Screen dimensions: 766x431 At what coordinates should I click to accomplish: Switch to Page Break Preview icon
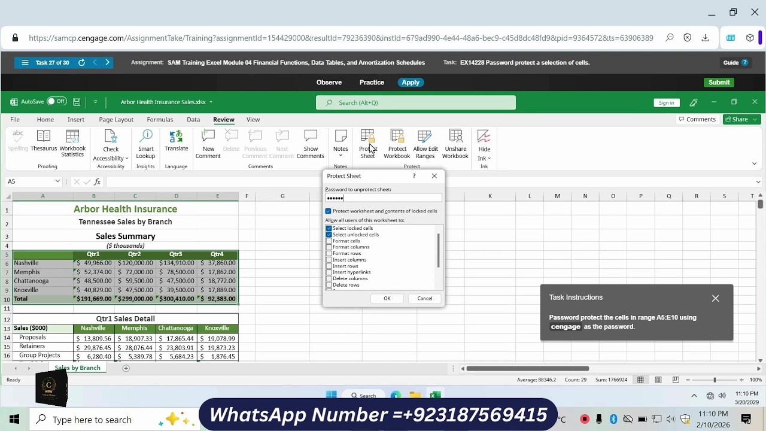(676, 380)
